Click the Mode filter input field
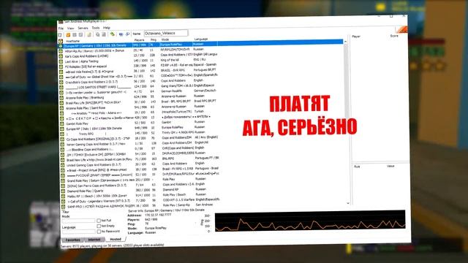This screenshot has width=468, height=263. pos(79,221)
